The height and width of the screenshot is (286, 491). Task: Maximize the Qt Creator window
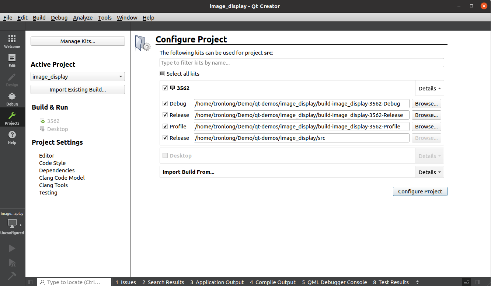(471, 6)
